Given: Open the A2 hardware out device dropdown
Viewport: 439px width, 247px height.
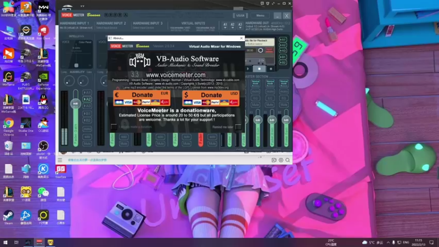Looking at the screenshot, I should (x=233, y=26).
